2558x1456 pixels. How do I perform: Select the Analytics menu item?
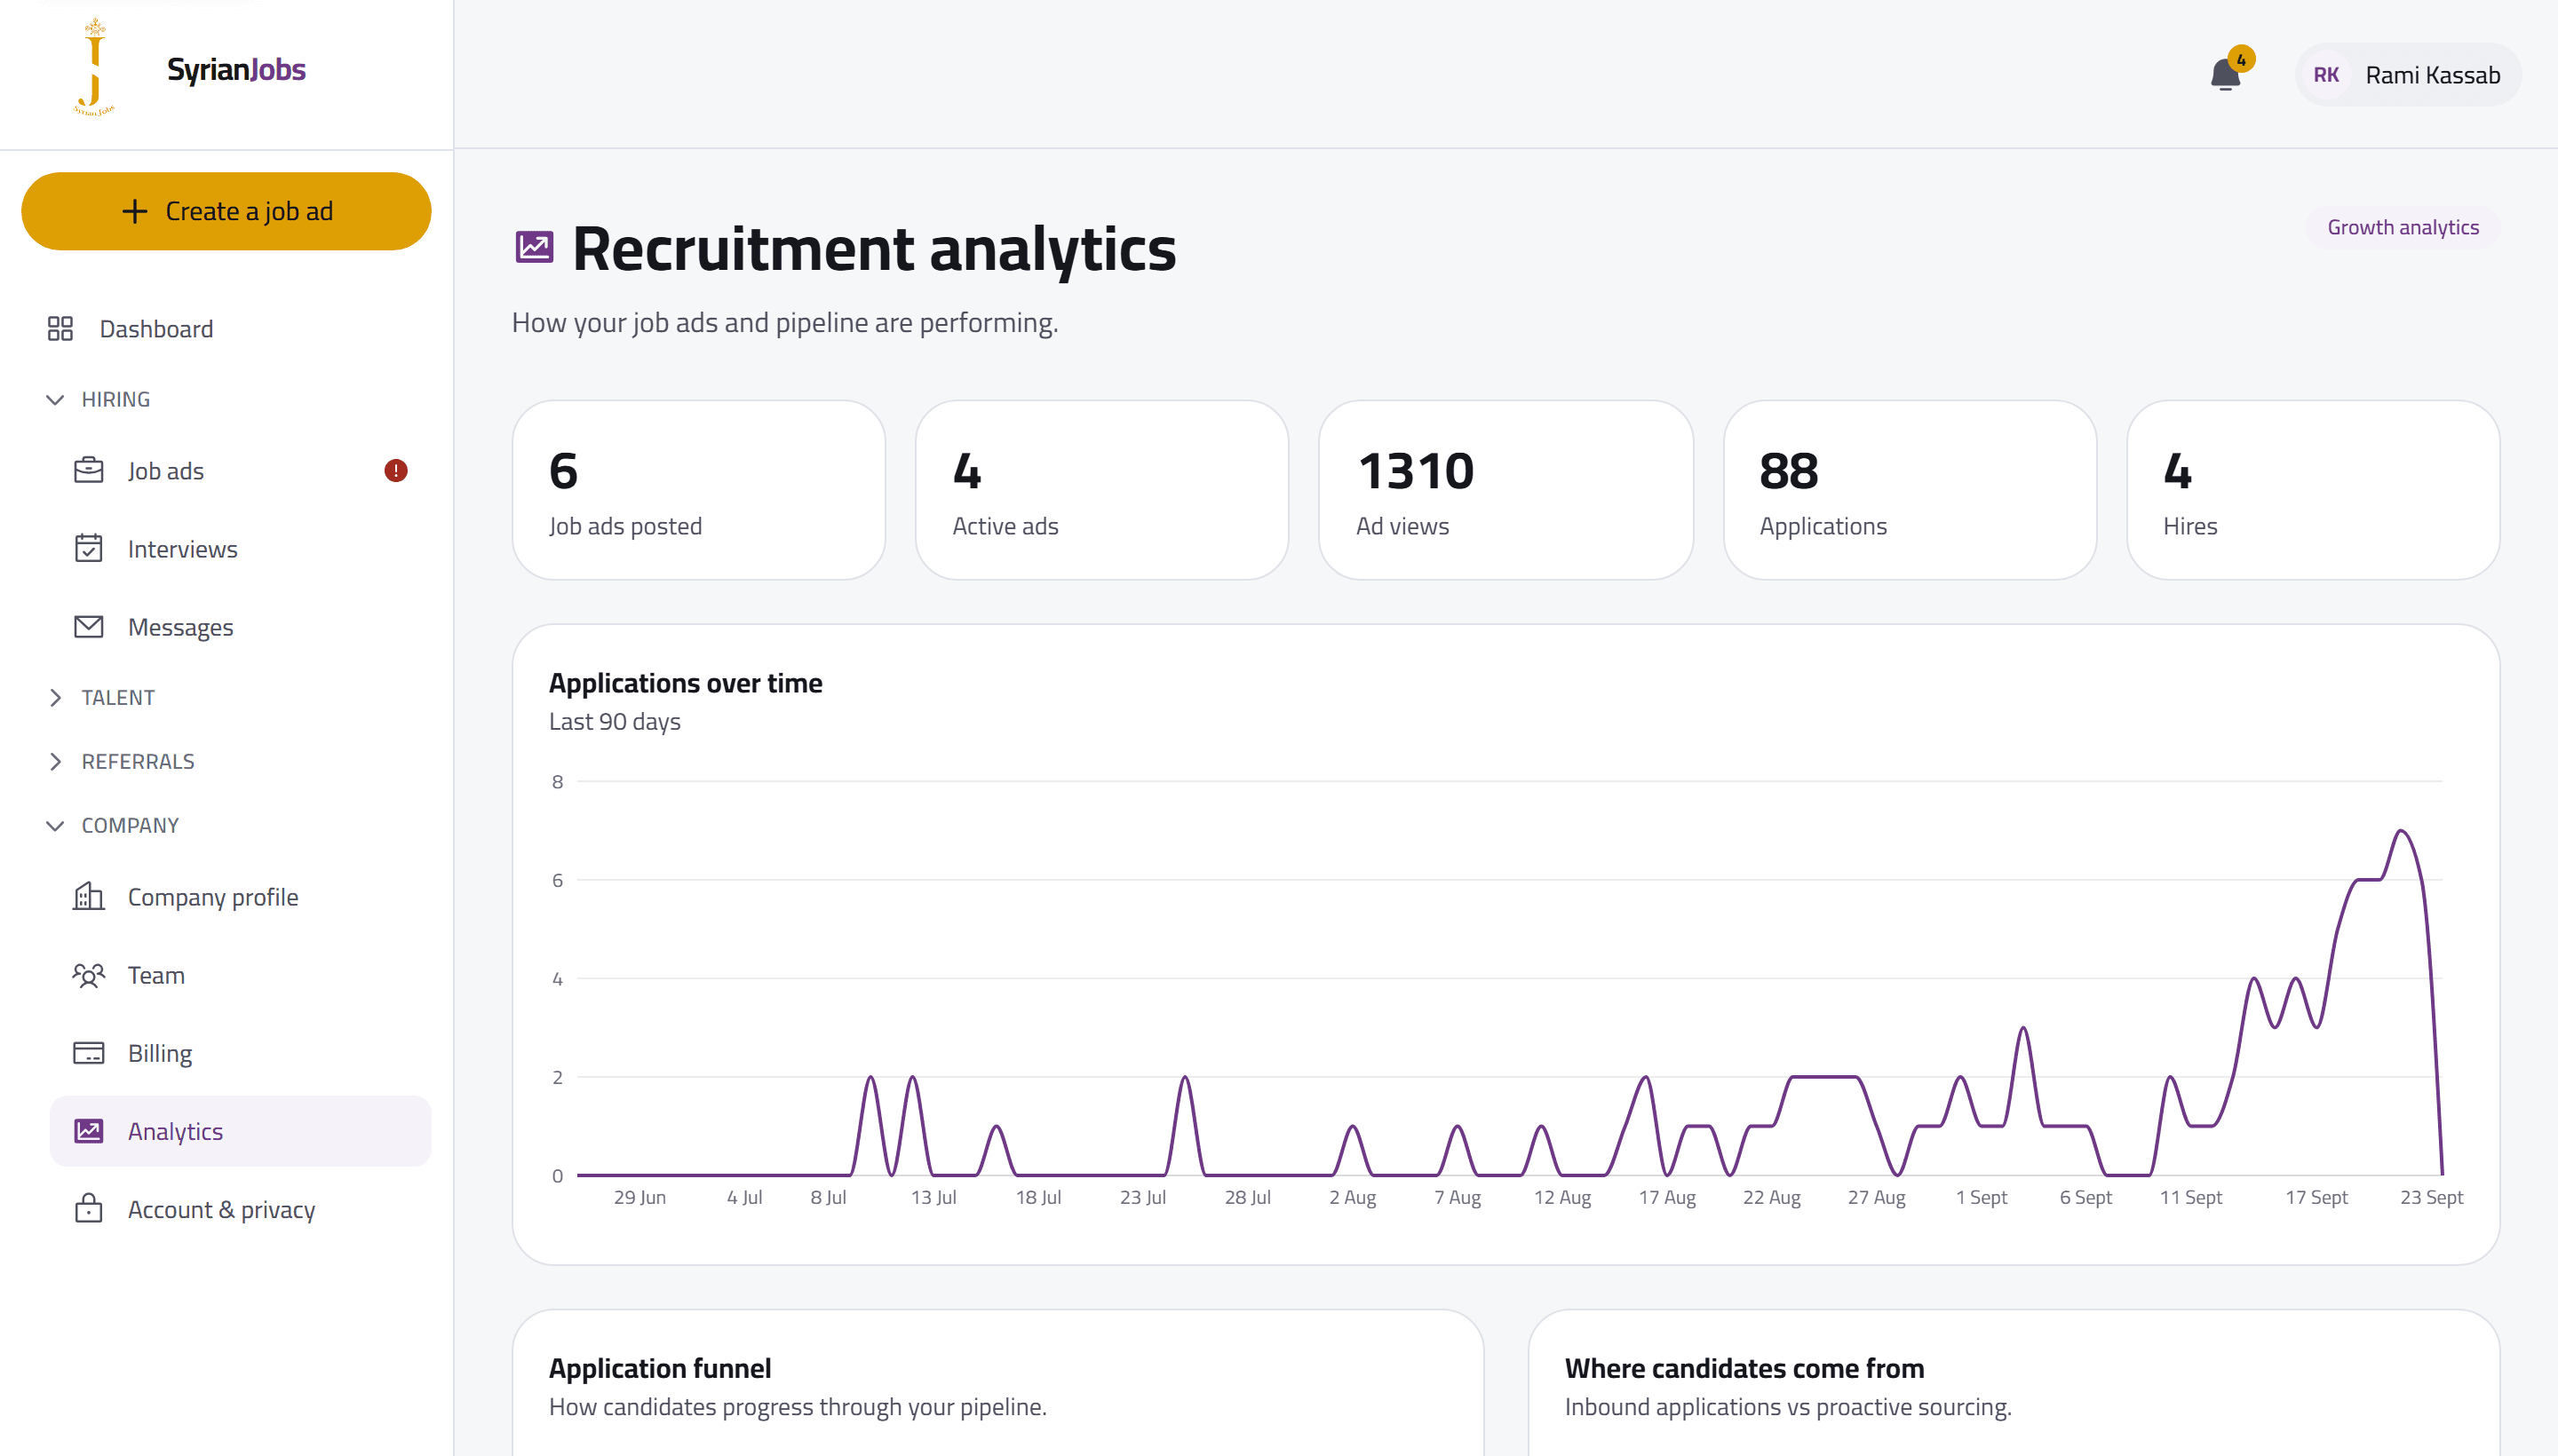240,1130
